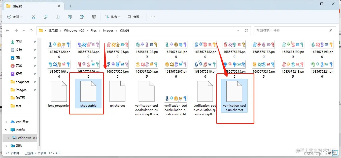Open a new tab with plus button
Viewport: 341px width, 158px height.
pyautogui.click(x=71, y=6)
